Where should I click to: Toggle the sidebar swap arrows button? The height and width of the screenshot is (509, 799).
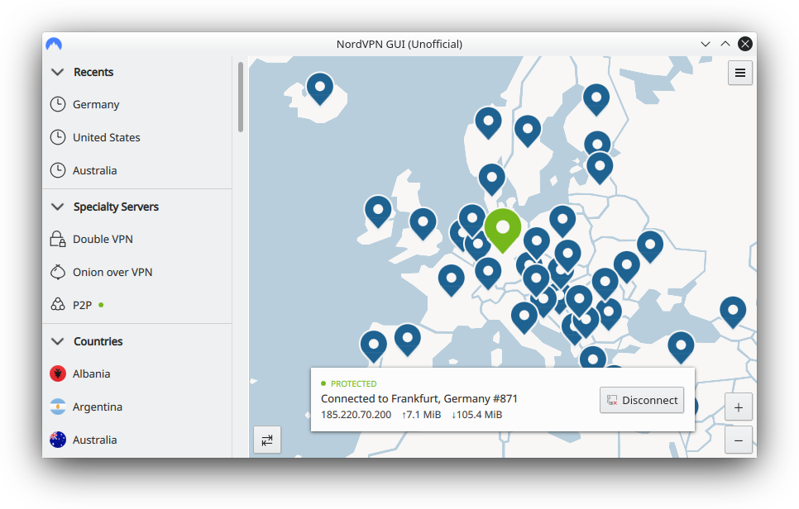(267, 440)
